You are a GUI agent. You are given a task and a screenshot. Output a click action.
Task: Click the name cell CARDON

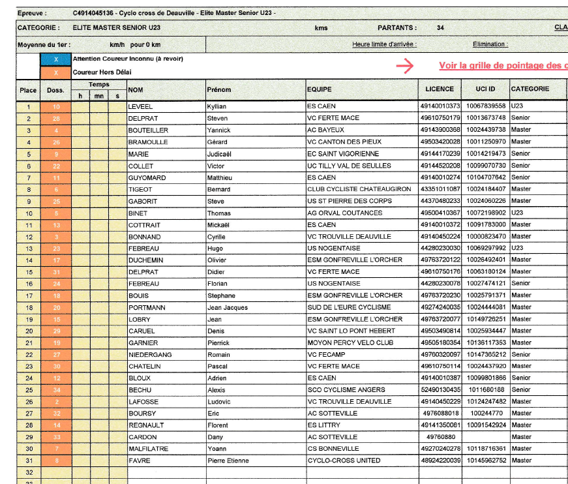point(166,437)
